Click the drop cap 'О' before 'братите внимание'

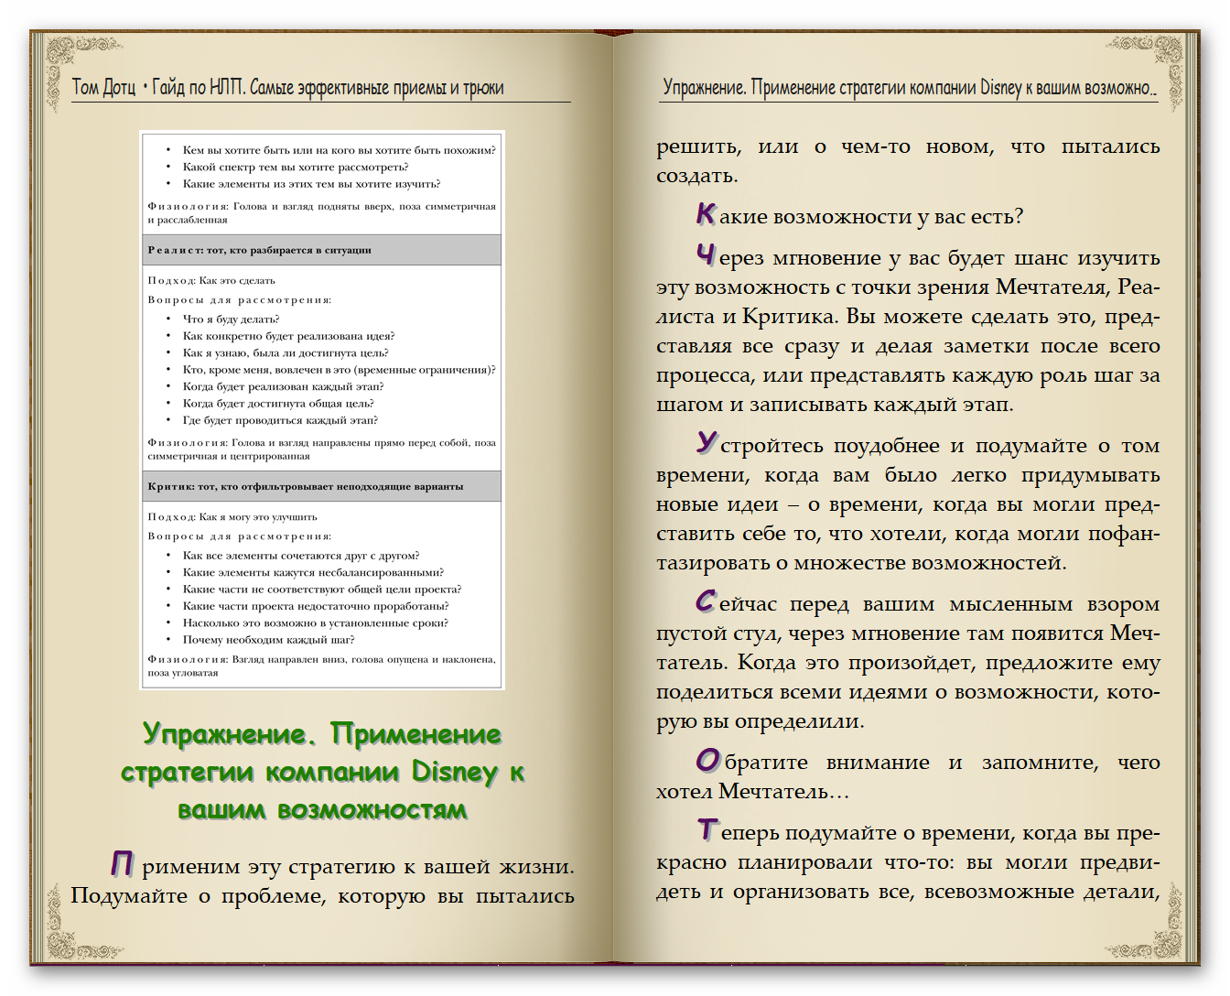[x=706, y=761]
